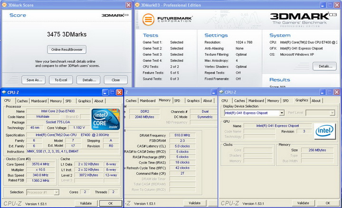Click the GPU Name field Intel(R) G41 Express Chipset
Screen dimensions: 342x208
(278, 126)
